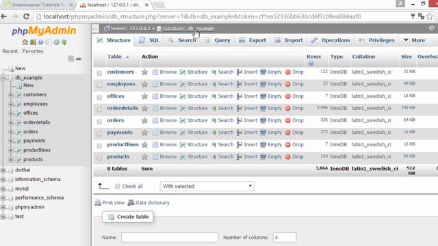Switch to the SQL tab
Screen dimensions: 438x246
pos(149,40)
